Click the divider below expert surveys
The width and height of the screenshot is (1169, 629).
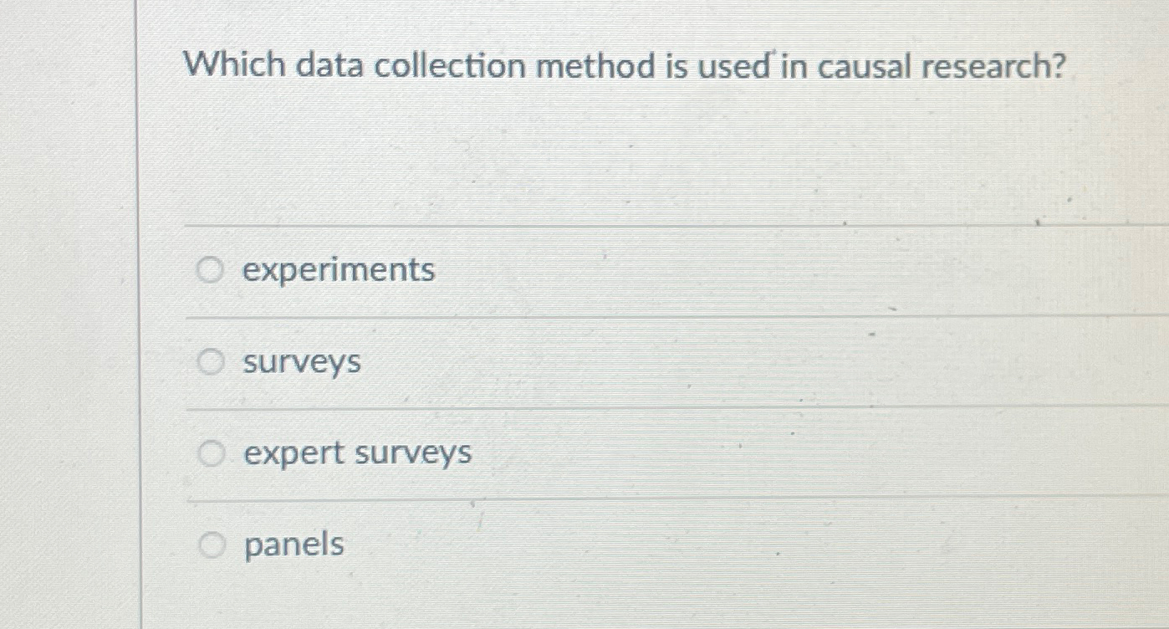585,499
